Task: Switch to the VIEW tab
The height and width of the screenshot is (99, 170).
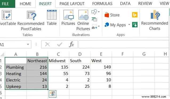Action: [164, 3]
